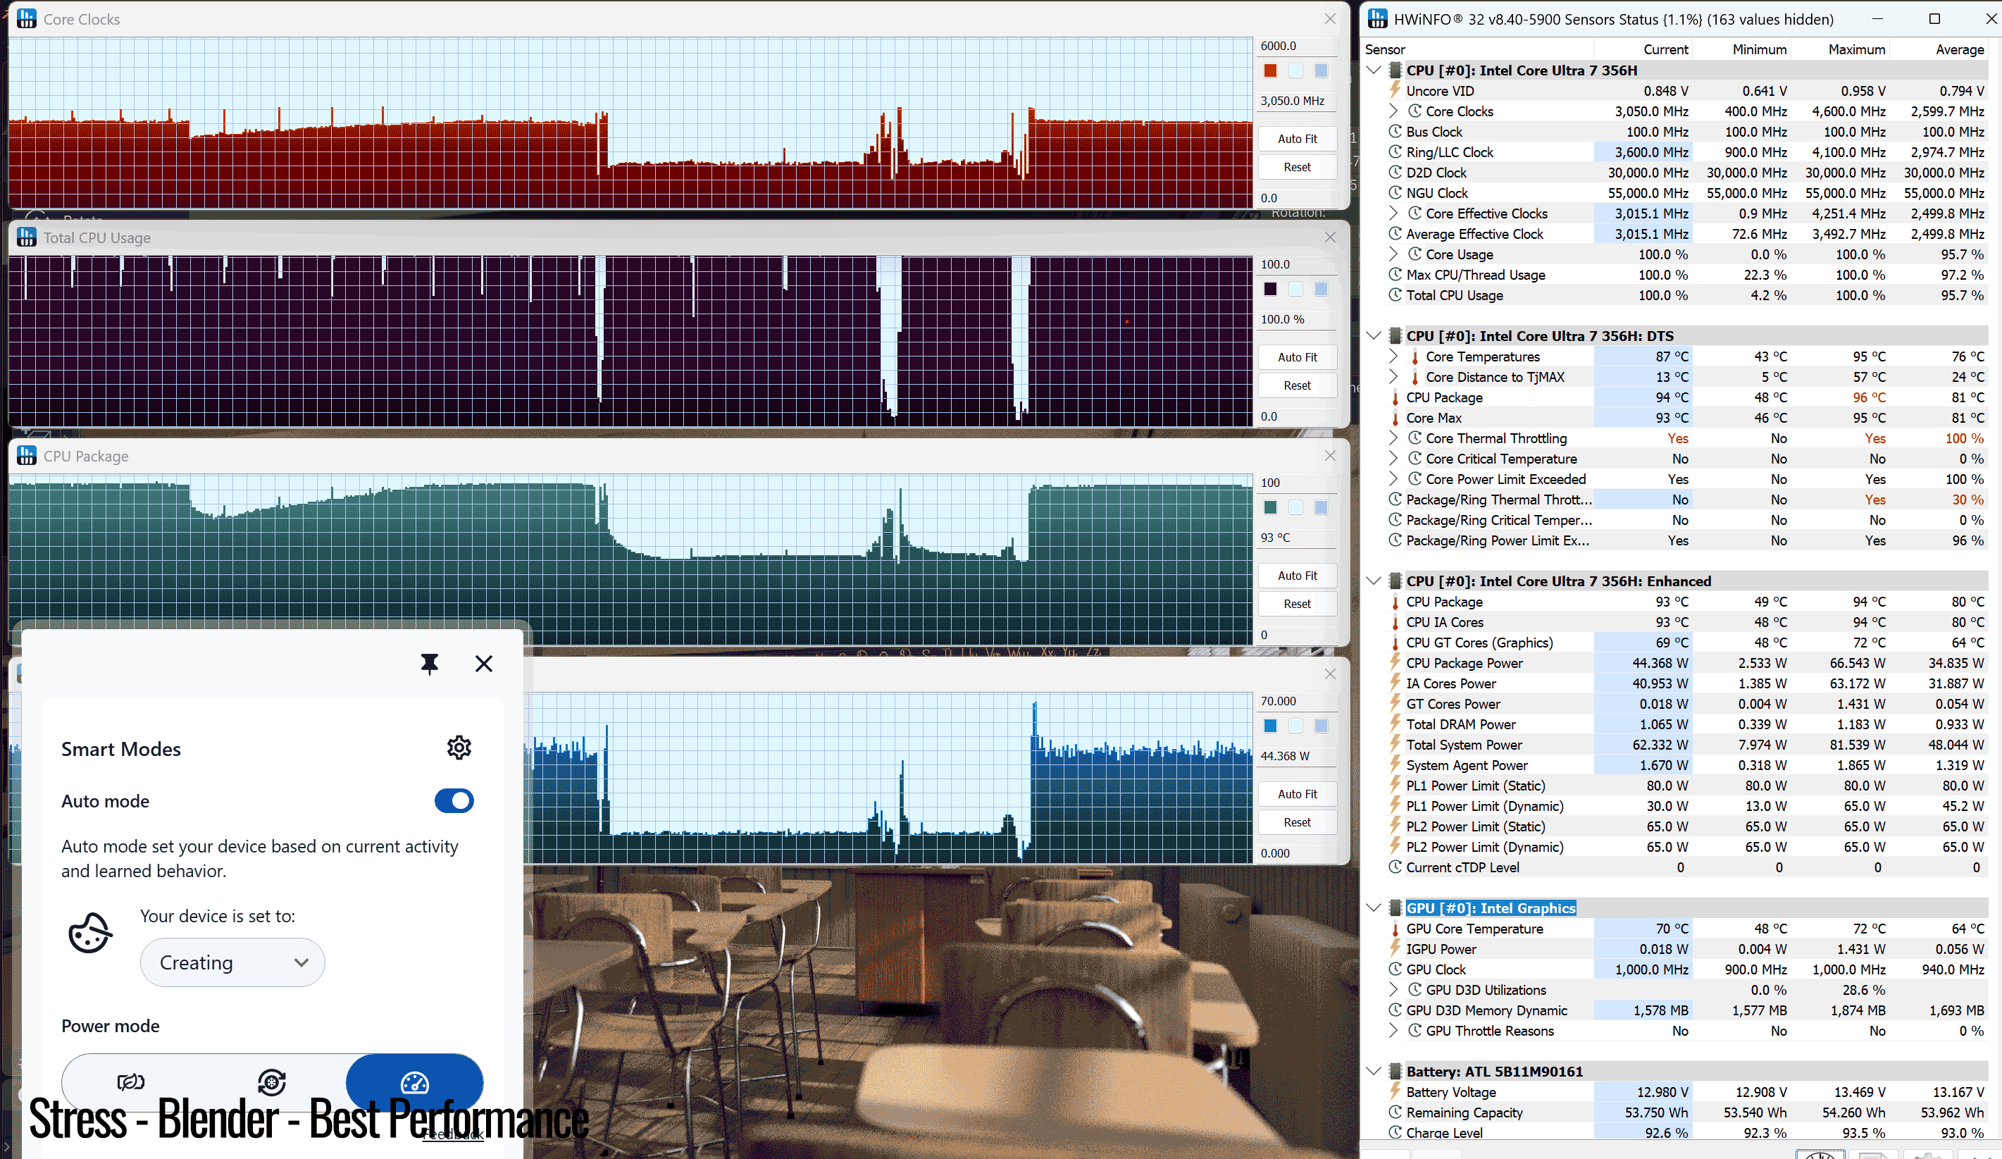Click thermometer icon beside GPU Core Temperature
The image size is (2002, 1159).
1395,929
